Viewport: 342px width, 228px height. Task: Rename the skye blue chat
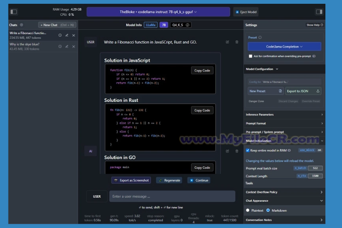click(x=67, y=47)
